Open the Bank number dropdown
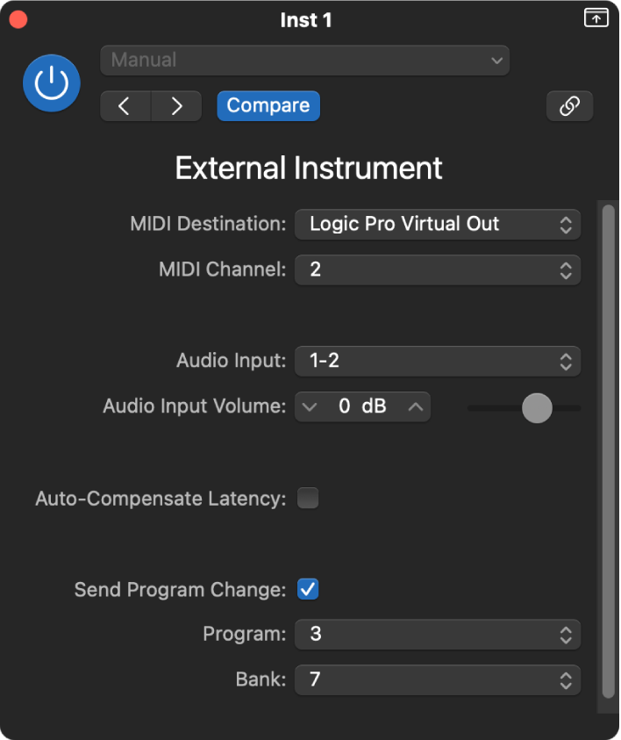Screen dimensions: 621x740 pos(438,679)
